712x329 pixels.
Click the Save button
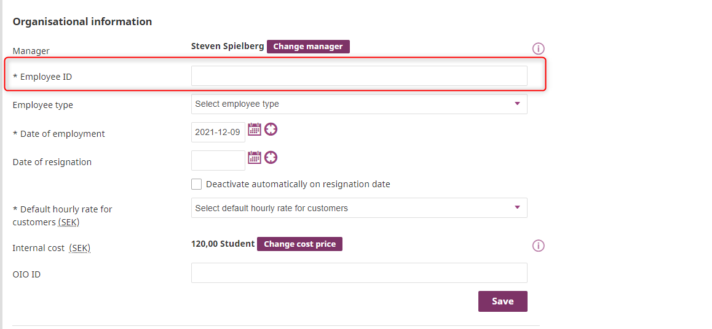[x=502, y=301]
